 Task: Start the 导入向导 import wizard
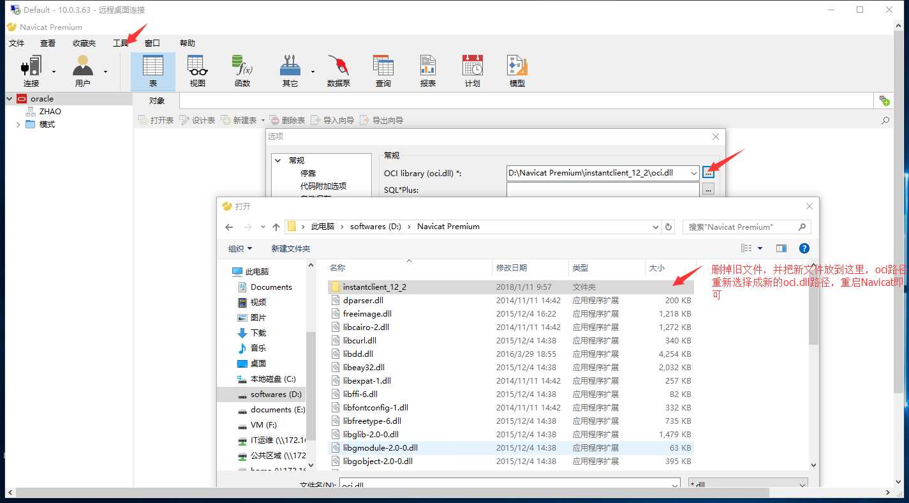click(332, 120)
